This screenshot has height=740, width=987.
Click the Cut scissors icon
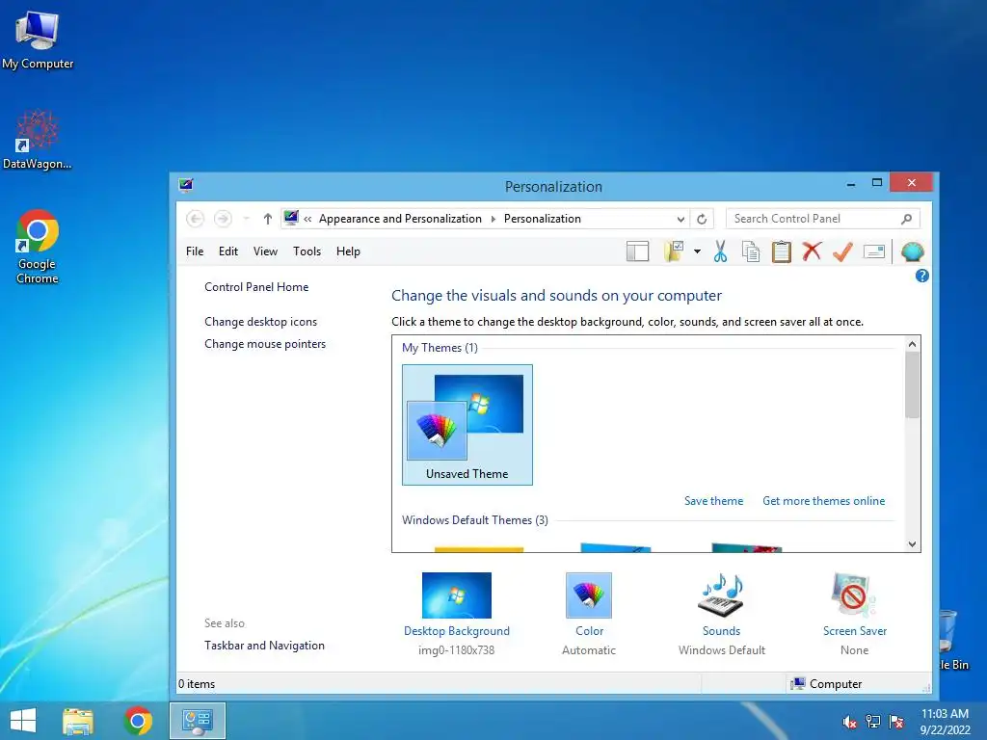[720, 251]
